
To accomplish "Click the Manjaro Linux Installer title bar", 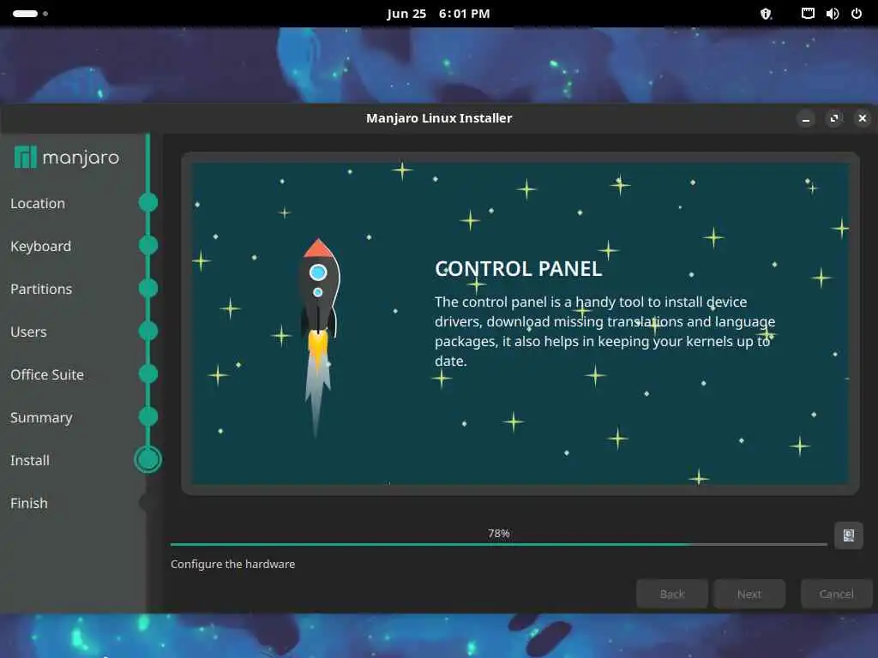I will coord(439,118).
